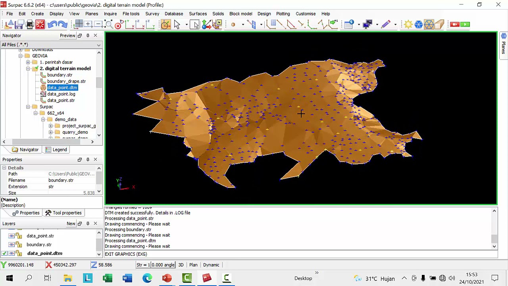
Task: Pin the Navigator panel
Action: tap(88, 36)
